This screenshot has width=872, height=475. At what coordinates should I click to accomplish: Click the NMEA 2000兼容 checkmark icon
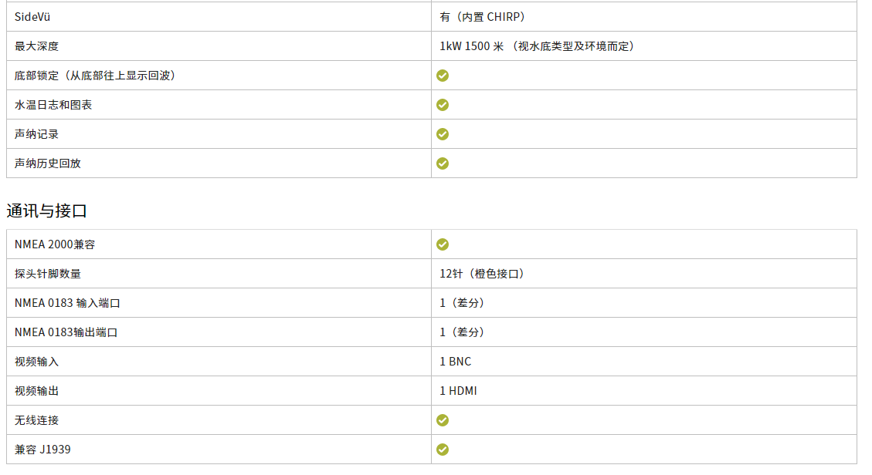point(443,244)
